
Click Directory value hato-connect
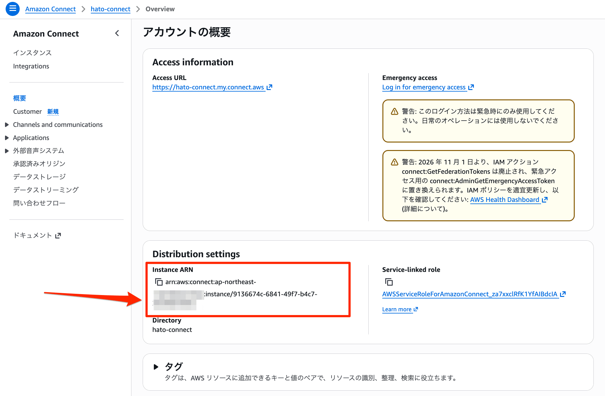(172, 330)
